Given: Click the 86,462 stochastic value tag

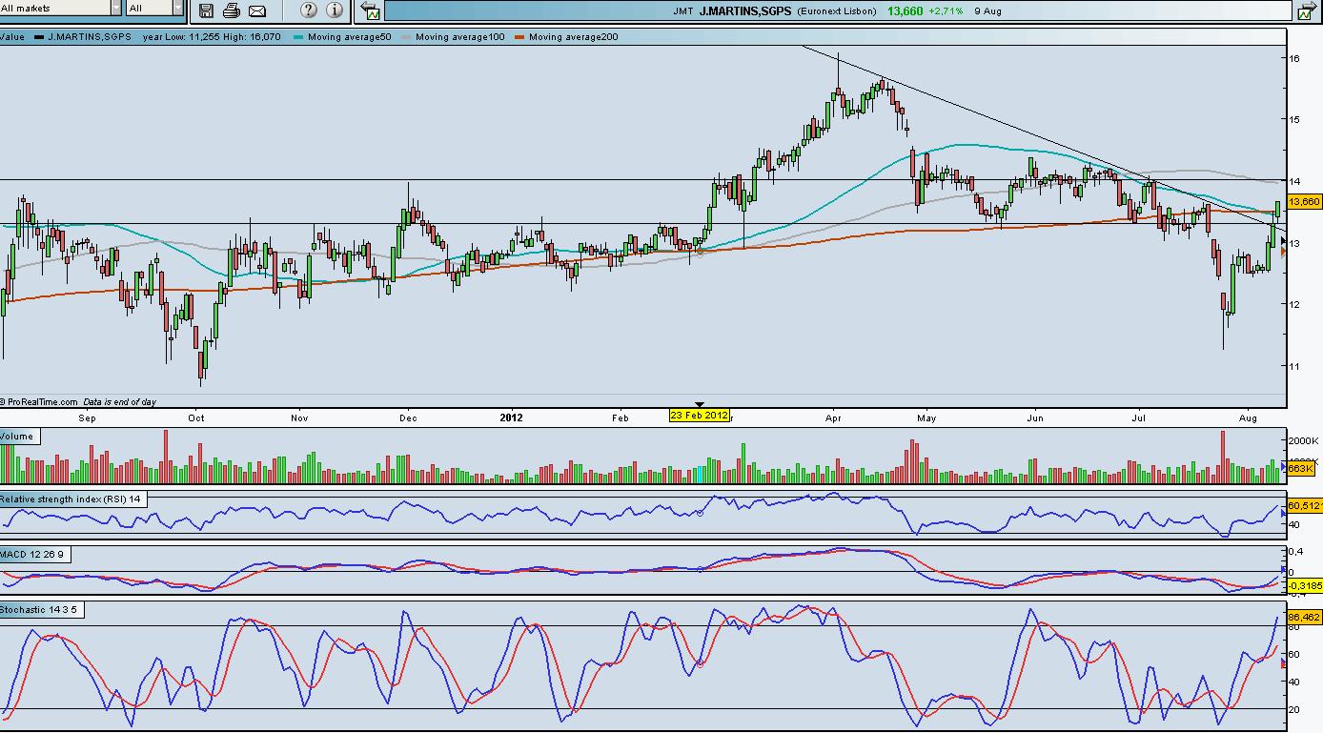Looking at the screenshot, I should point(1304,618).
